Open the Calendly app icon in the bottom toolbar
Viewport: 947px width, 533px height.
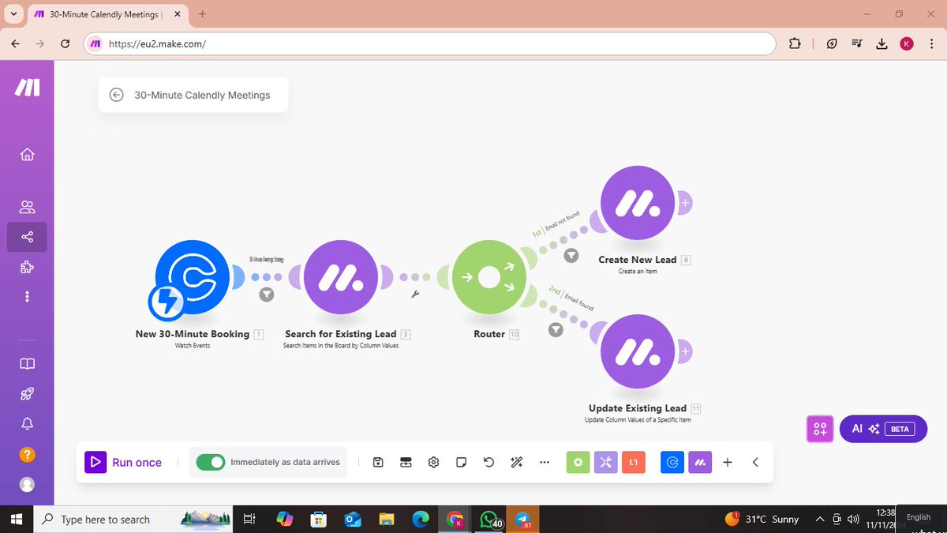pyautogui.click(x=672, y=462)
